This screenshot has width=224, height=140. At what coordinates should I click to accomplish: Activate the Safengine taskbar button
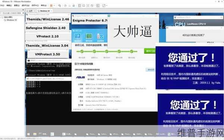tap(102, 134)
